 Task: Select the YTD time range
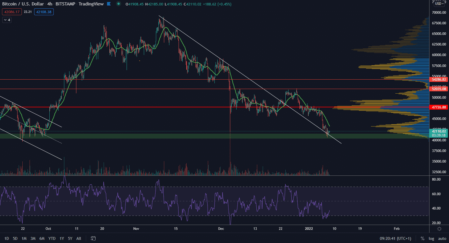click(x=52, y=238)
